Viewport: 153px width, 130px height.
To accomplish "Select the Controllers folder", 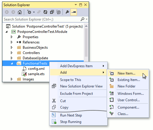I will (31, 53).
